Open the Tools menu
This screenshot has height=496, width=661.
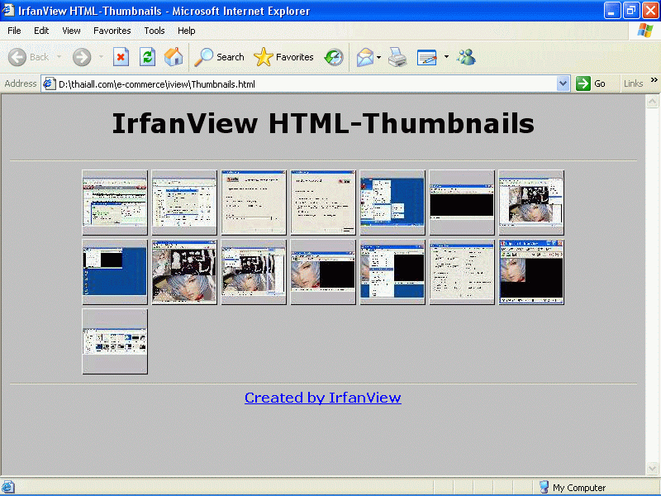pyautogui.click(x=155, y=31)
